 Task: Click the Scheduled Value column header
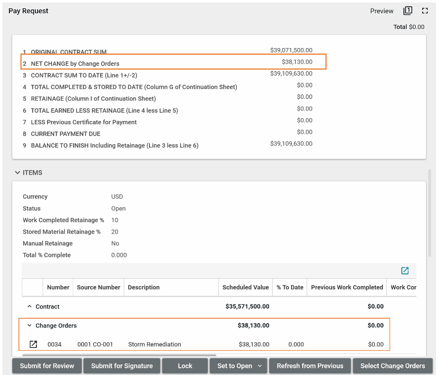coord(245,287)
